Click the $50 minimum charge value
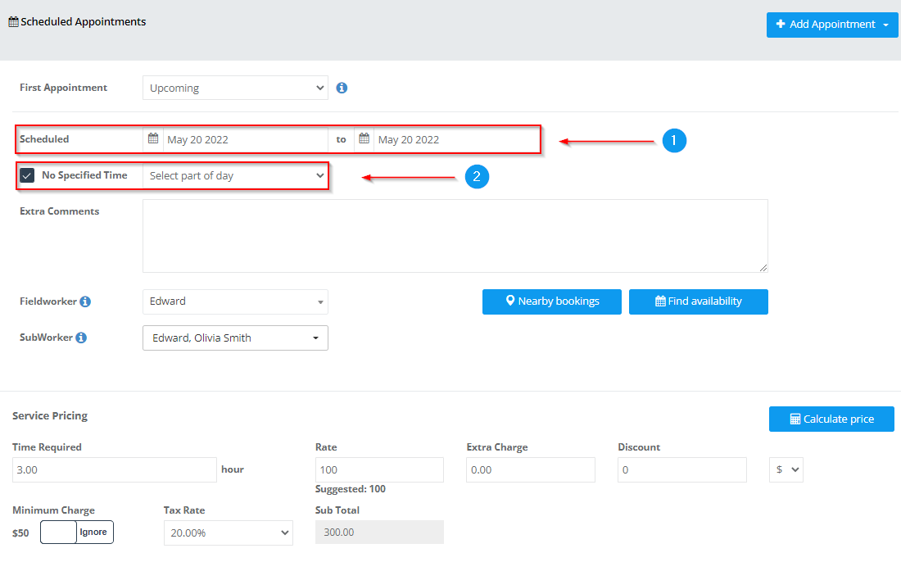This screenshot has width=901, height=562. [x=20, y=533]
